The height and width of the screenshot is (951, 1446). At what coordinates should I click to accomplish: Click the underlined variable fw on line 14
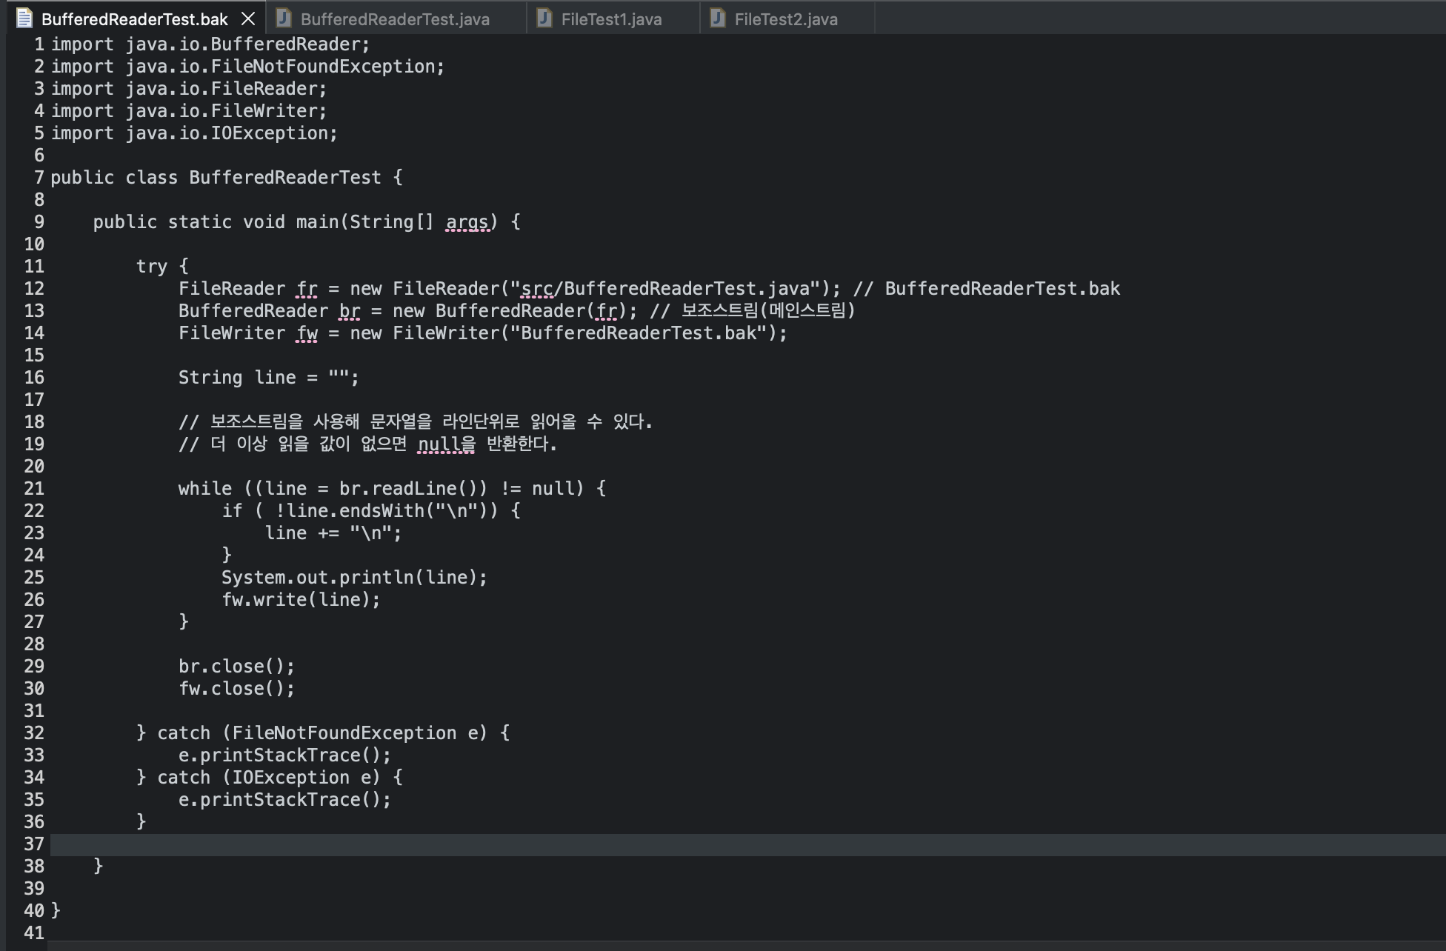[x=307, y=333]
